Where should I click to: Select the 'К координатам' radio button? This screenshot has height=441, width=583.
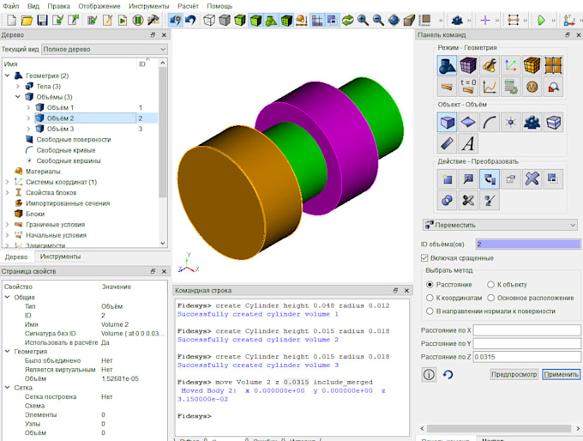(430, 298)
